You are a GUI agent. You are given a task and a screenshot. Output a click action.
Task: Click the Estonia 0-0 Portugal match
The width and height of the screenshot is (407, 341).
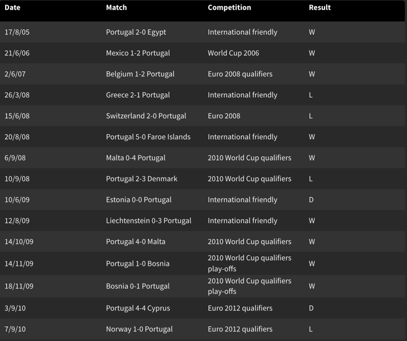tap(138, 200)
